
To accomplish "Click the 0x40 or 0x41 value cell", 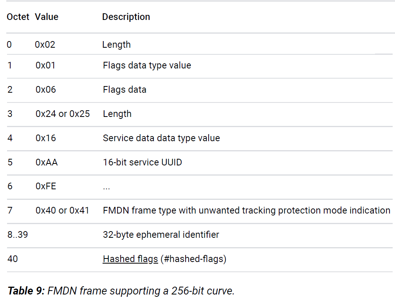I will click(62, 210).
